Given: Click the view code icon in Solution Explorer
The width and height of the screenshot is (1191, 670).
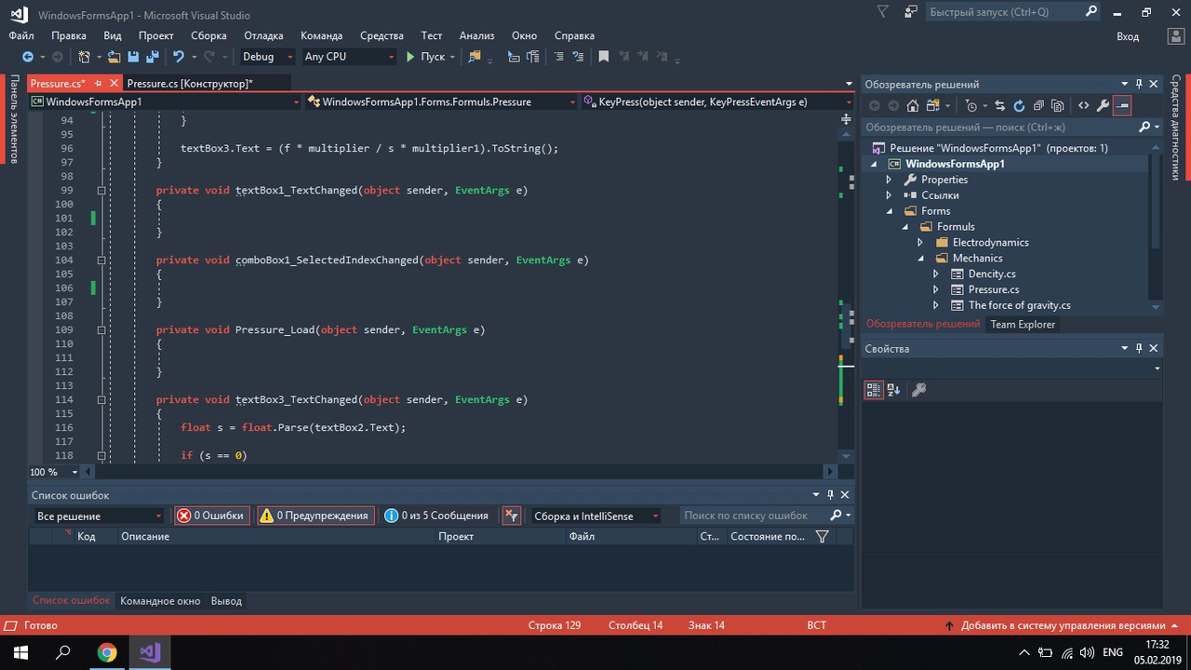Looking at the screenshot, I should 1083,106.
